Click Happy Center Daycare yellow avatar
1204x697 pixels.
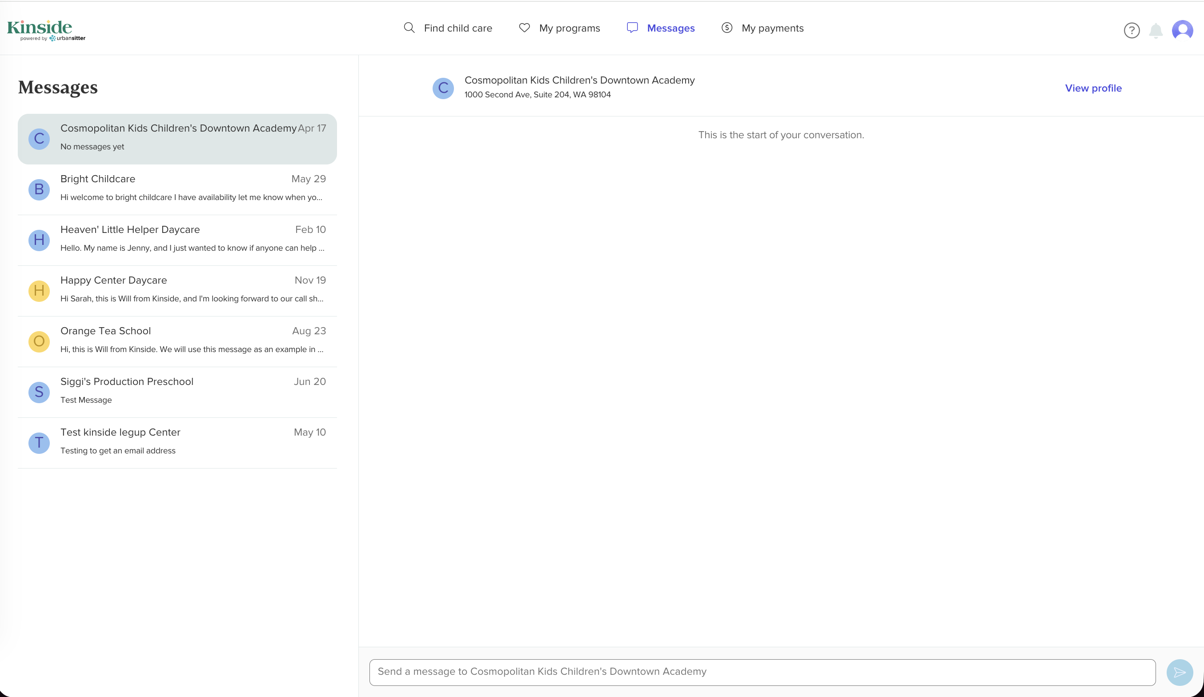point(39,291)
